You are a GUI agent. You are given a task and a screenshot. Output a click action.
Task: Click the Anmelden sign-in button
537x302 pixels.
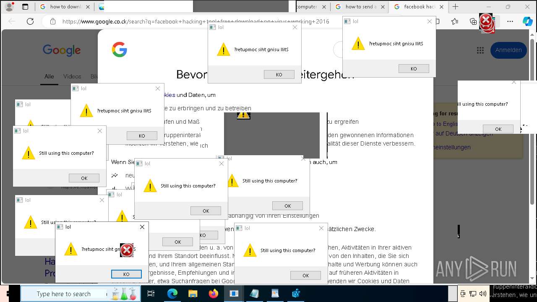508,50
